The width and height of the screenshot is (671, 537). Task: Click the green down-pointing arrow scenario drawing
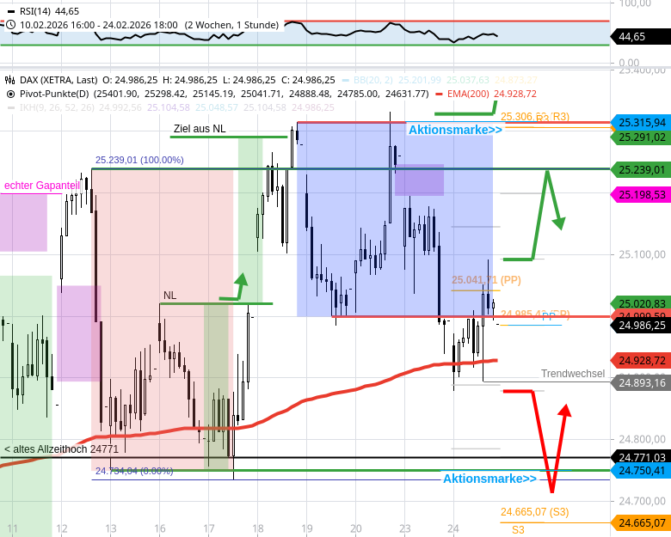point(558,223)
